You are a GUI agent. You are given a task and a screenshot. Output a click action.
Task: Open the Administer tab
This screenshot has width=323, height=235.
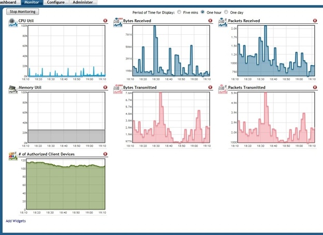coord(83,2)
